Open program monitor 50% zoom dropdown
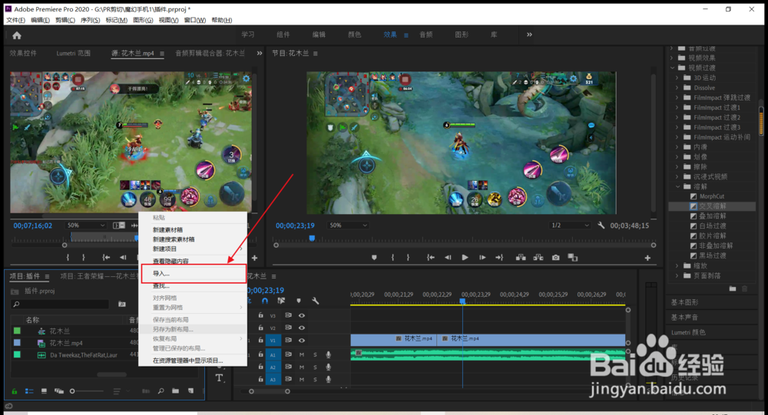Image resolution: width=768 pixels, height=415 pixels. (x=348, y=225)
